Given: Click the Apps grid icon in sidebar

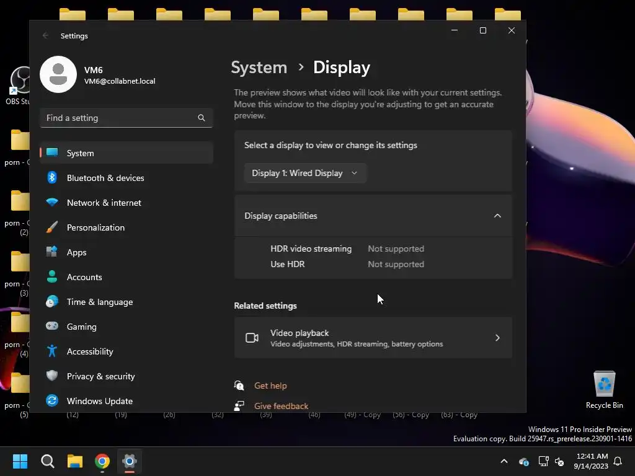Looking at the screenshot, I should click(52, 252).
